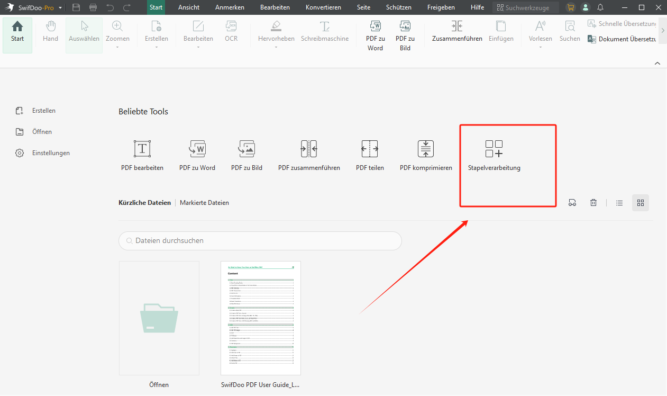The width and height of the screenshot is (667, 396).
Task: Switch to grid view layout
Action: tap(641, 203)
